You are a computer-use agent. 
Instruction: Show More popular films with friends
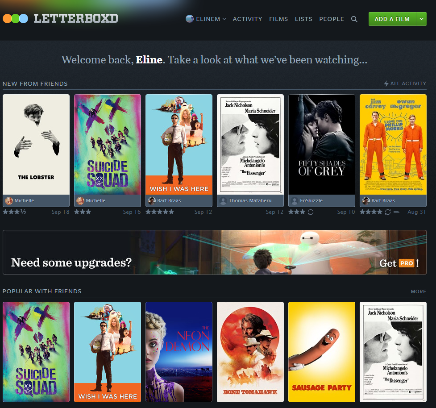pyautogui.click(x=419, y=291)
